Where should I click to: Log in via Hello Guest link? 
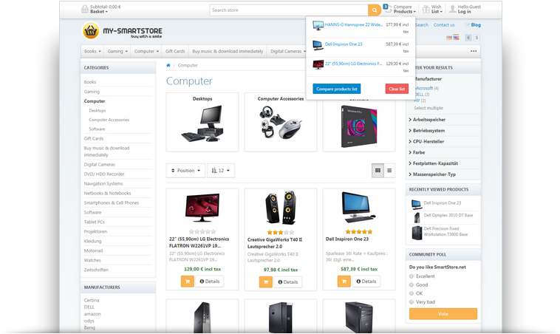(469, 9)
